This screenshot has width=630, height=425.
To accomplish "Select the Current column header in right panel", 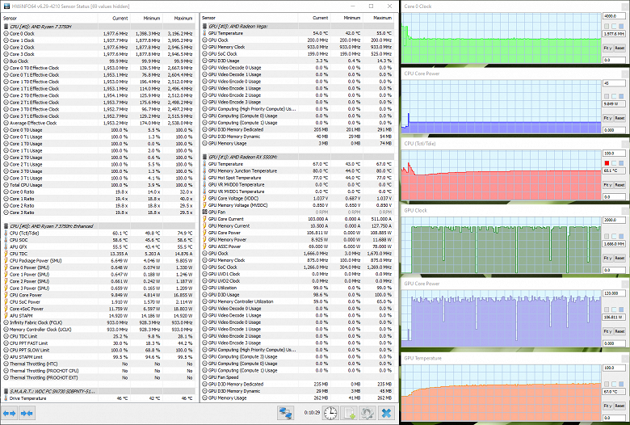I will pyautogui.click(x=320, y=18).
